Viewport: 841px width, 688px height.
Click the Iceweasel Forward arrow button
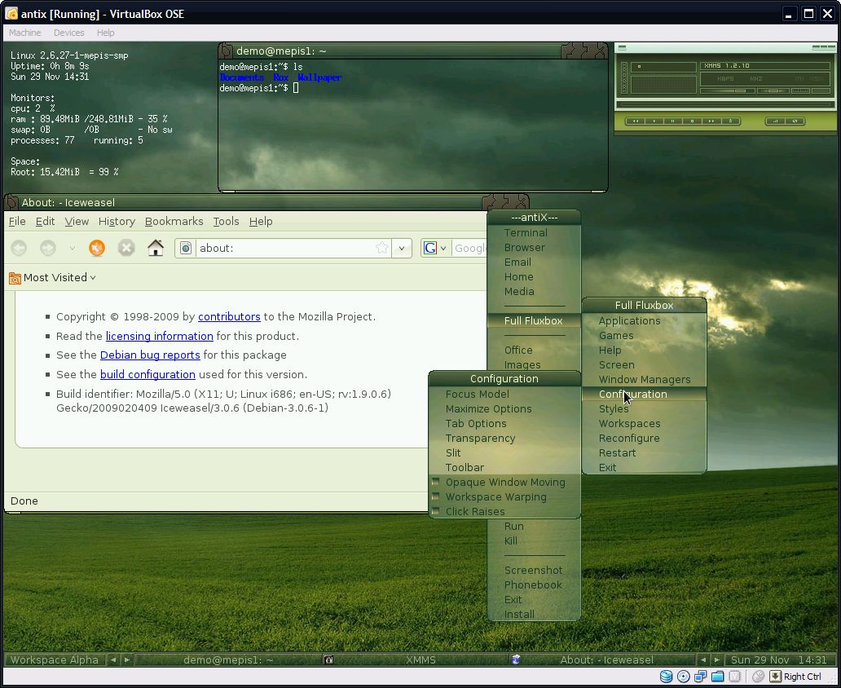pyautogui.click(x=48, y=248)
